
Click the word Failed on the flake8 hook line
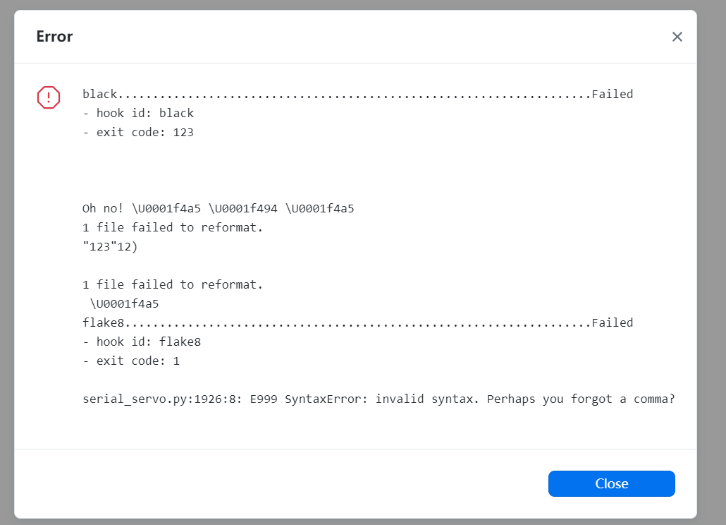pyautogui.click(x=612, y=322)
